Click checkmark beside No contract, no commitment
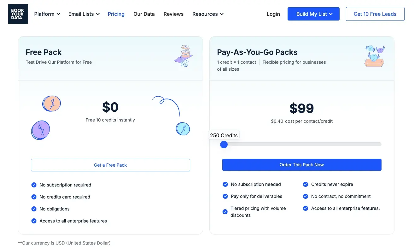This screenshot has width=414, height=249. pos(306,196)
